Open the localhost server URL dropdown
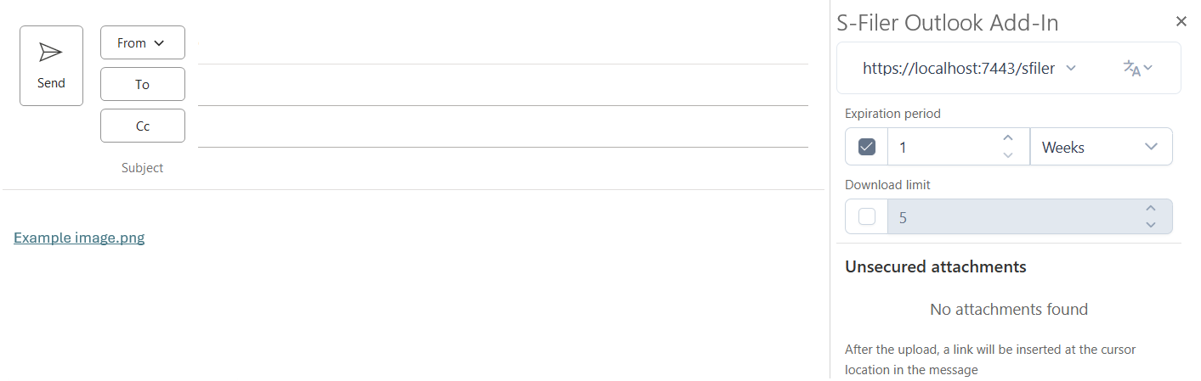 coord(970,68)
